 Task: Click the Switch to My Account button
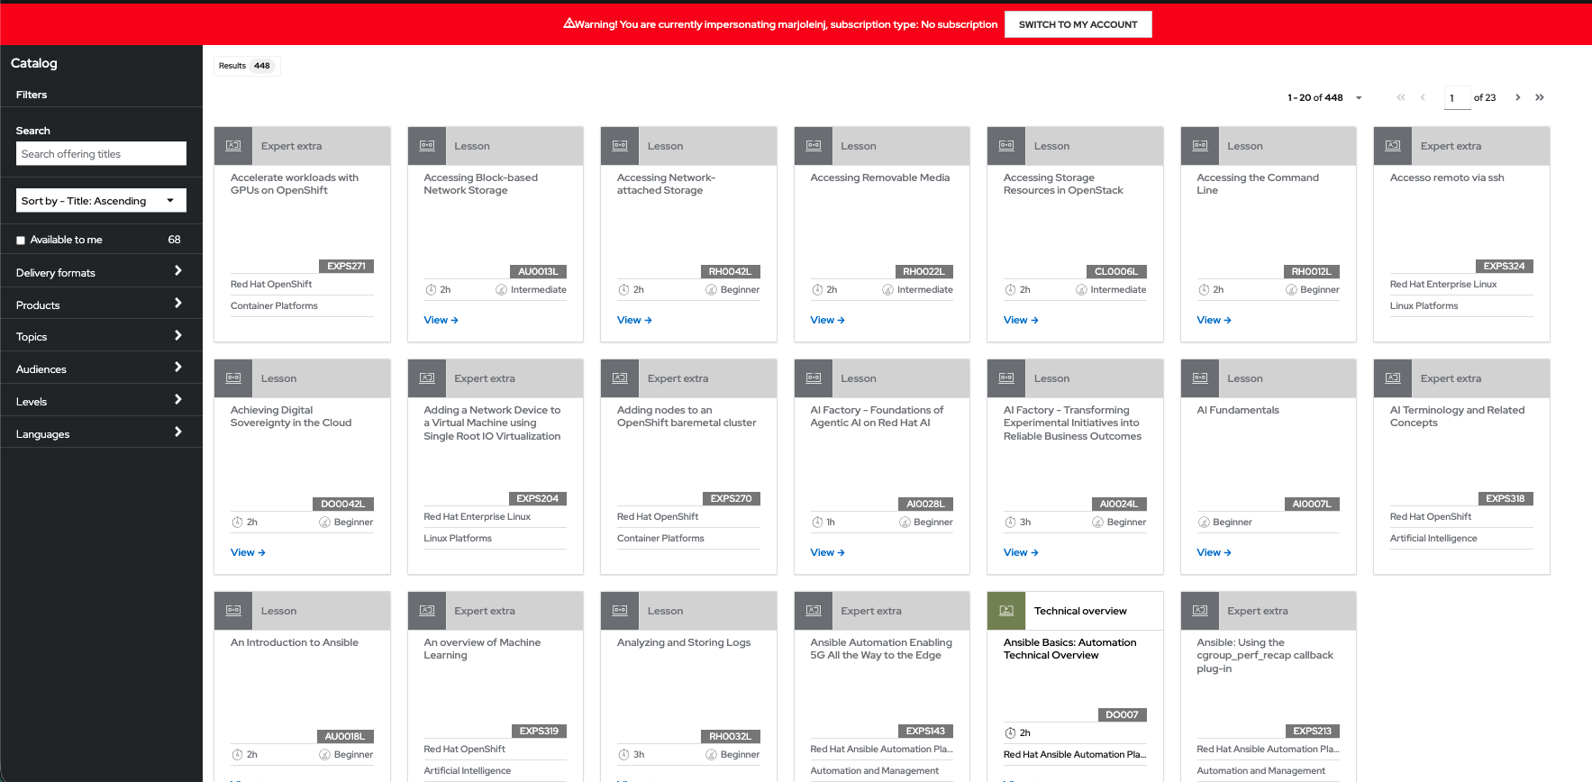(1078, 24)
